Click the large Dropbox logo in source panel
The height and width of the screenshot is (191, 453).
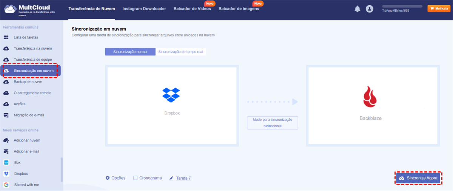tap(171, 95)
